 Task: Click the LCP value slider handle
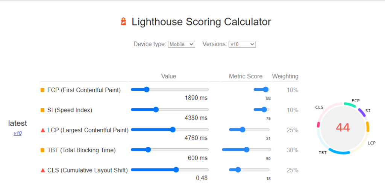173,129
